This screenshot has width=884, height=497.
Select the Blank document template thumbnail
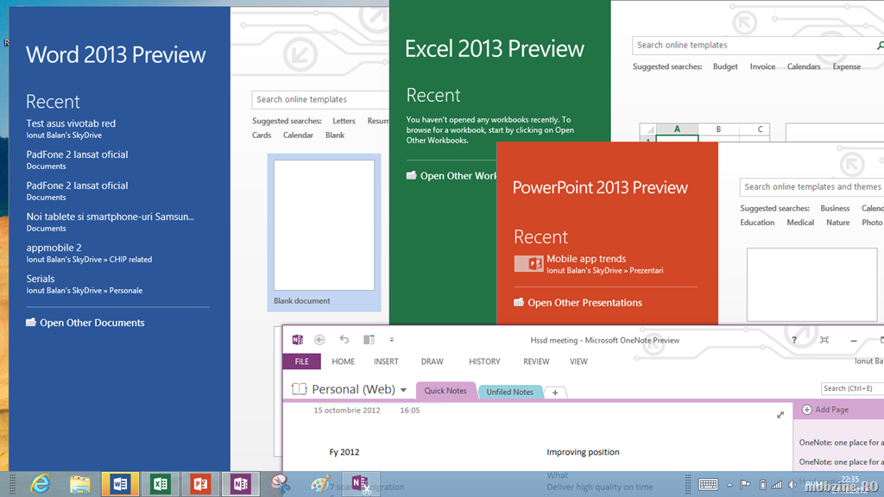click(x=324, y=226)
